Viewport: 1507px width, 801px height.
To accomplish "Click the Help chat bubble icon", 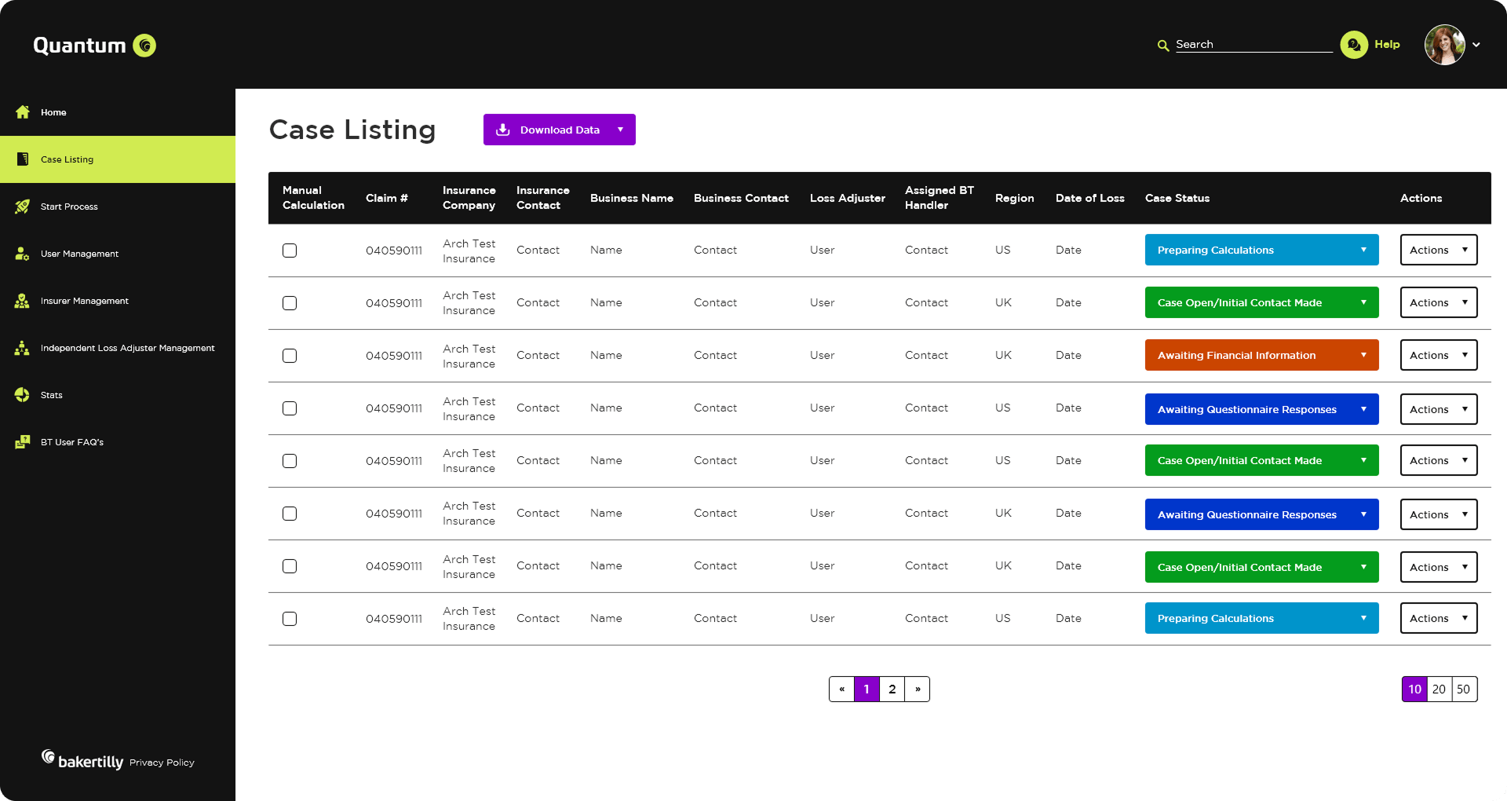I will pyautogui.click(x=1354, y=45).
